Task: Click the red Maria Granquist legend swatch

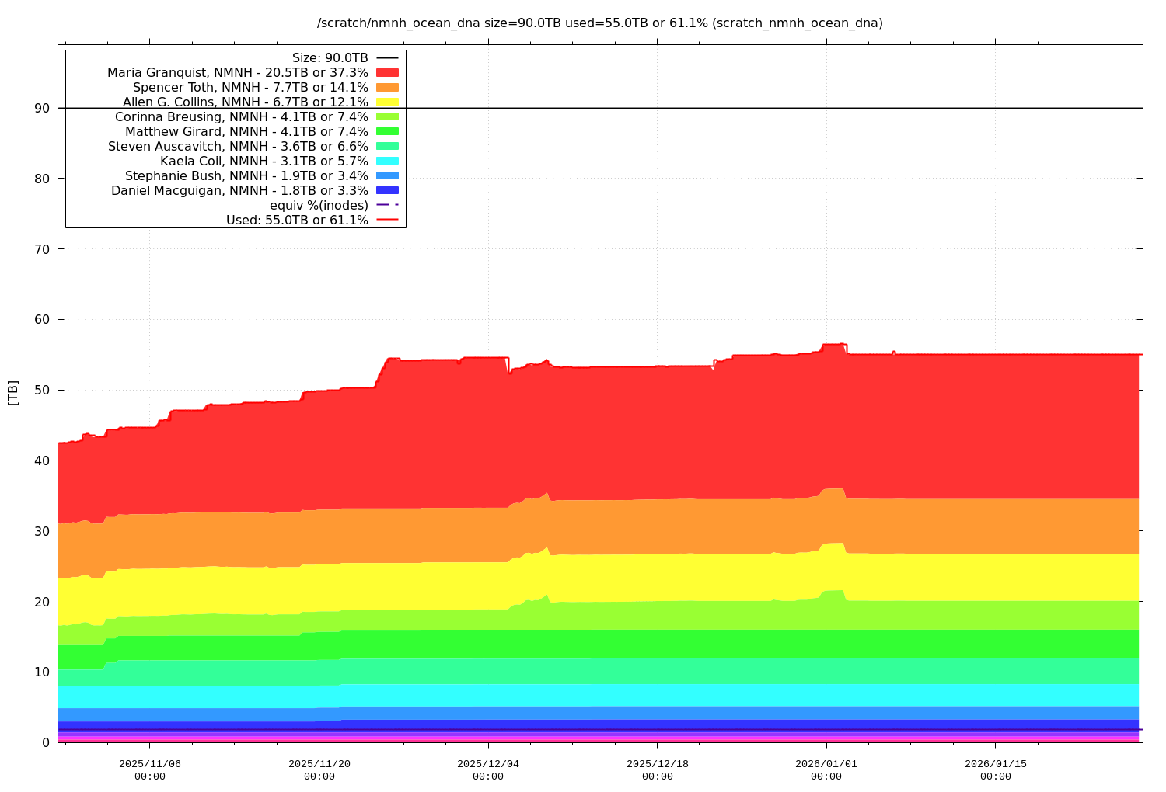Action: (x=387, y=72)
